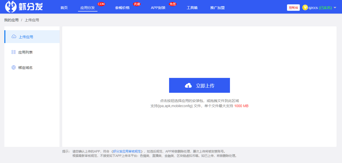Click 我的应用 in the breadcrumb
The height and width of the screenshot is (163, 342).
tap(11, 20)
